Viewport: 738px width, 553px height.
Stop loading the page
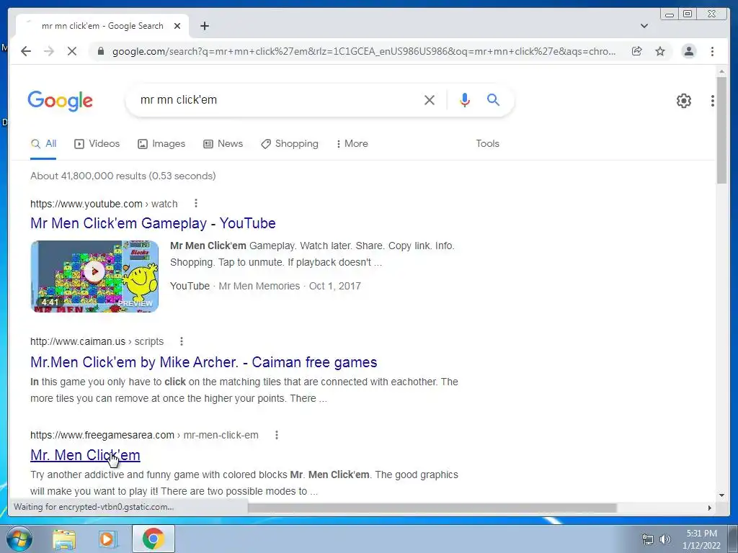pos(71,51)
